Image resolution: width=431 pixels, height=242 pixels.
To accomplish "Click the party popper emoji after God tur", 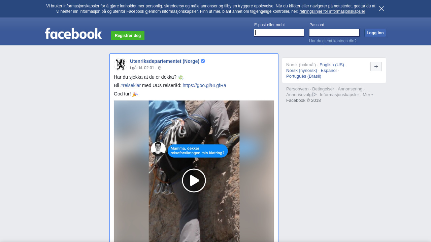I will (135, 94).
